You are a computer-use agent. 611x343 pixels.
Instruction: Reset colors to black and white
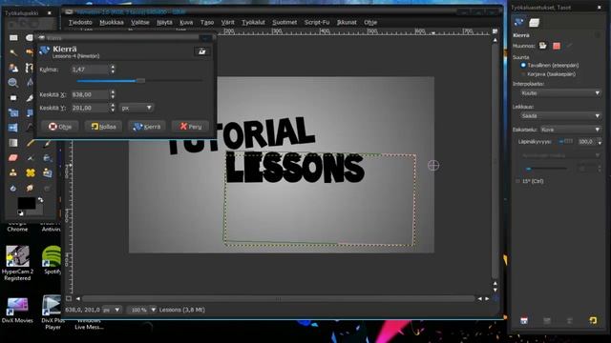20,212
